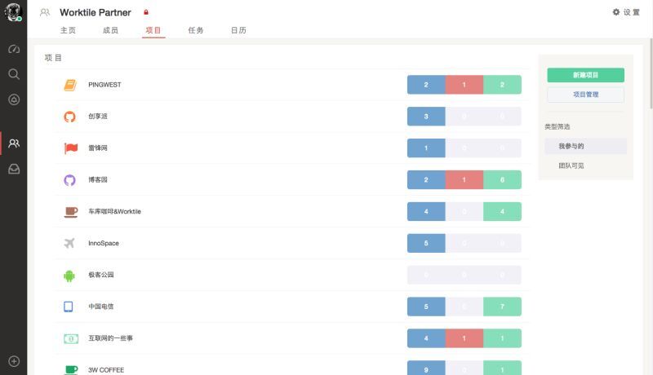Click the 项目管理 button

click(x=585, y=95)
